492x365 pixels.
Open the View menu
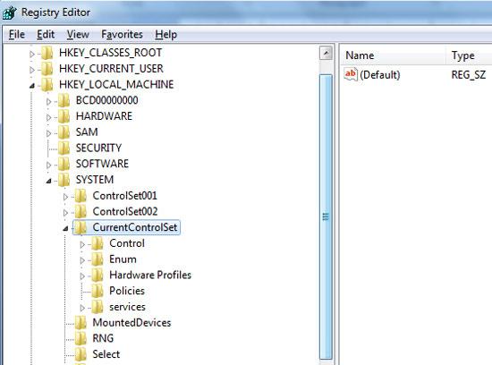[x=78, y=34]
